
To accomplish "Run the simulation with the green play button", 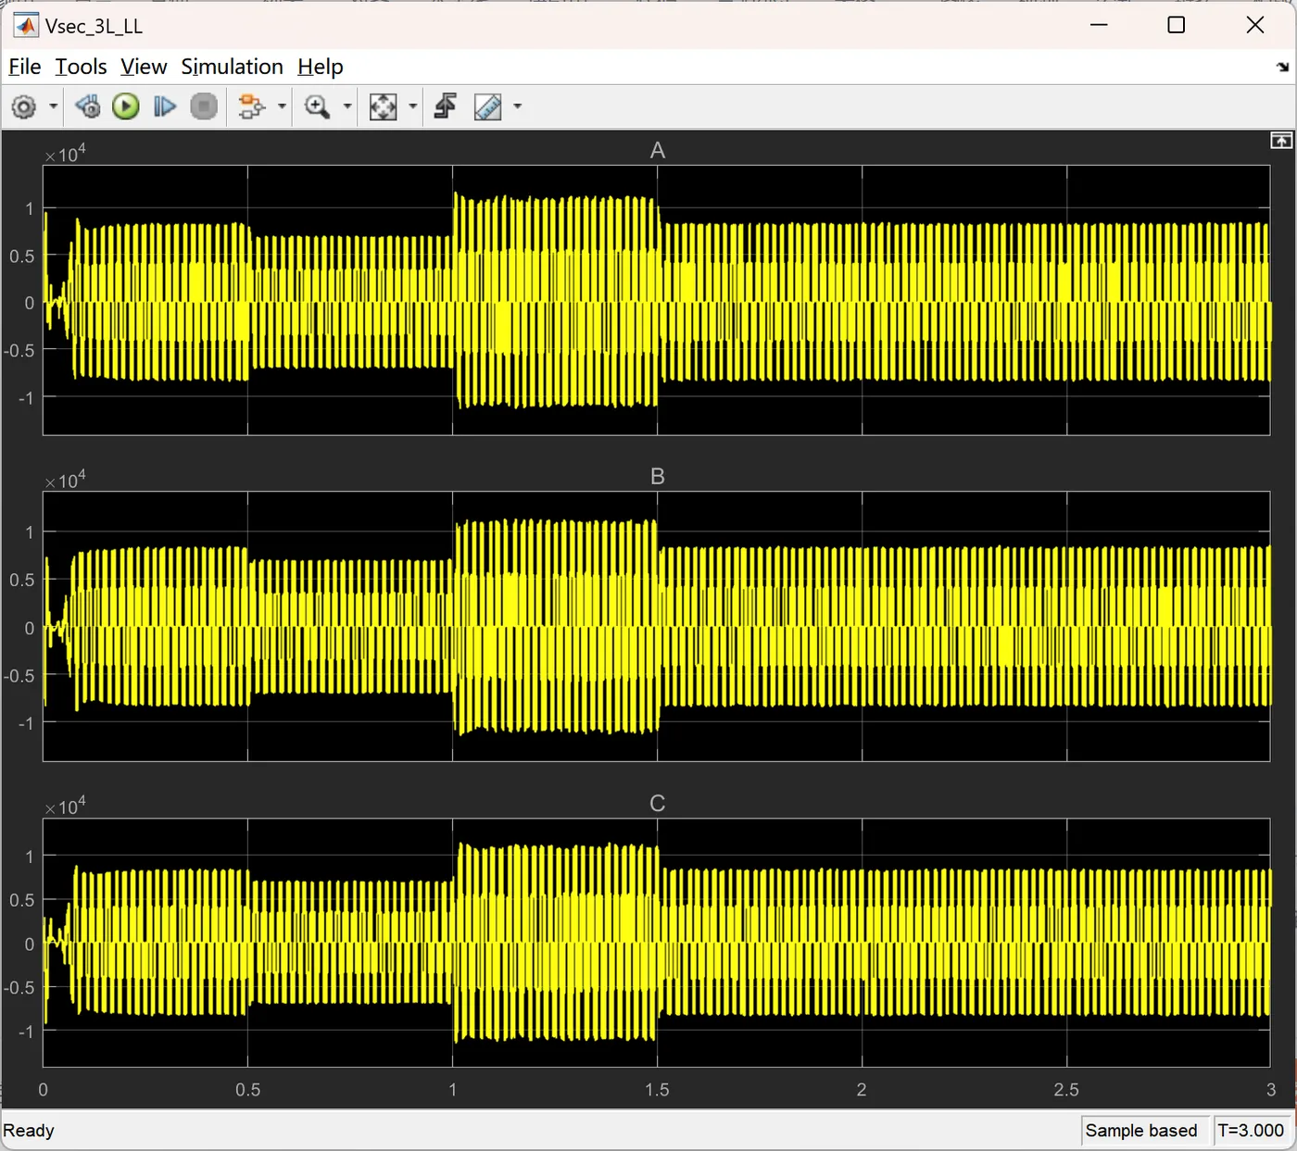I will click(126, 107).
